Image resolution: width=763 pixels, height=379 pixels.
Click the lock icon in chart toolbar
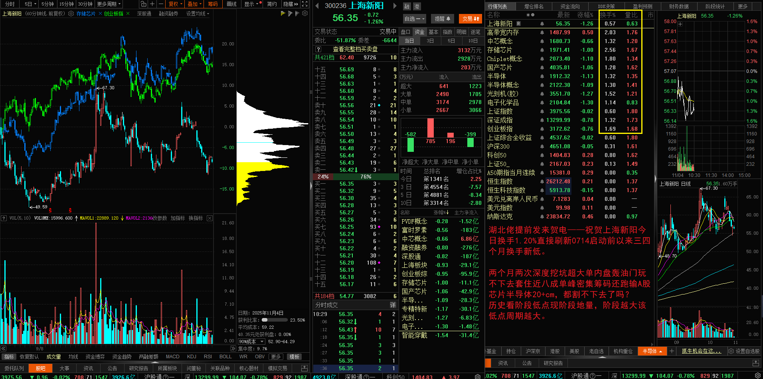click(x=143, y=4)
